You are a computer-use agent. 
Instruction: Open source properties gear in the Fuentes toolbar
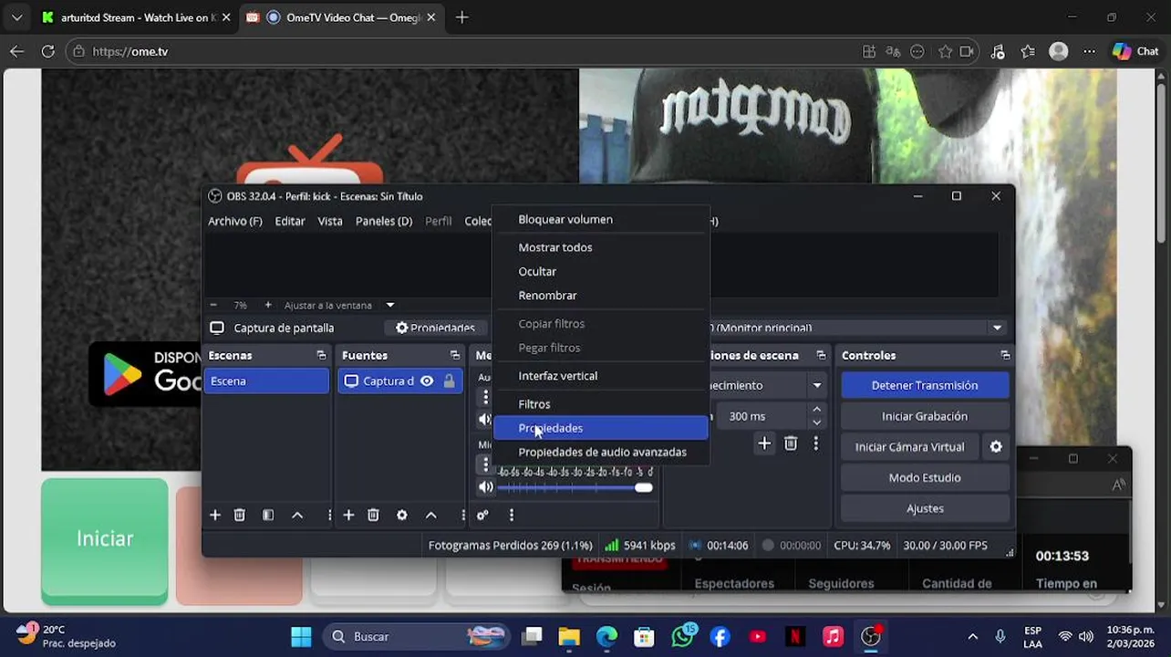402,516
